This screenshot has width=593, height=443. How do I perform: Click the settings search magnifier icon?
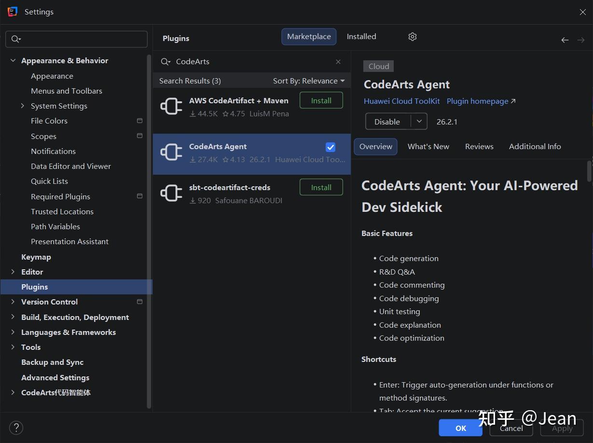[16, 39]
